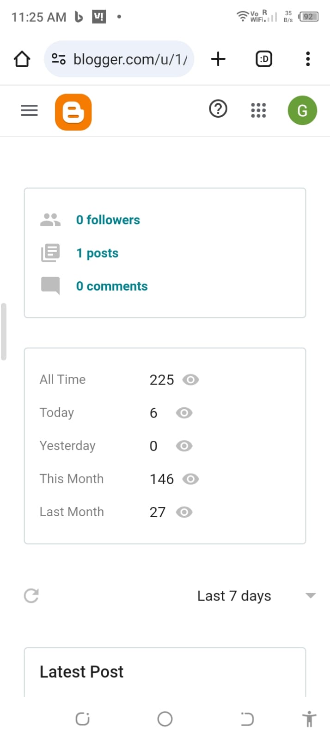330x741 pixels.
Task: Open the hamburger navigation menu
Action: (29, 110)
